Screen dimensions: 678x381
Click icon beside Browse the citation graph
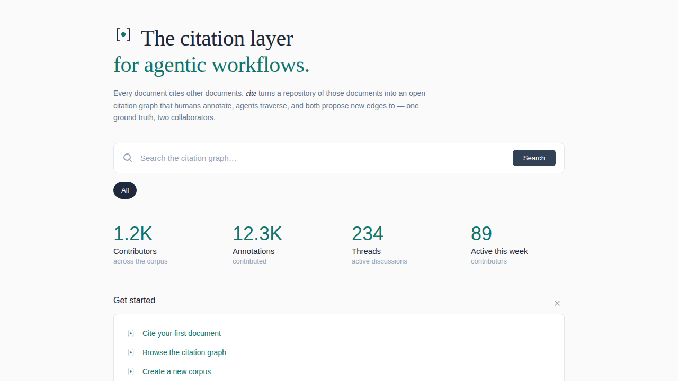click(131, 352)
